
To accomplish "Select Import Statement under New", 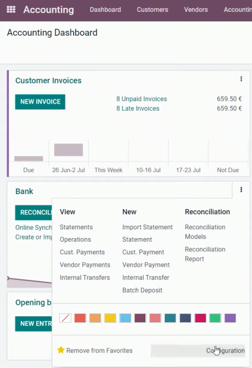I will pyautogui.click(x=148, y=227).
